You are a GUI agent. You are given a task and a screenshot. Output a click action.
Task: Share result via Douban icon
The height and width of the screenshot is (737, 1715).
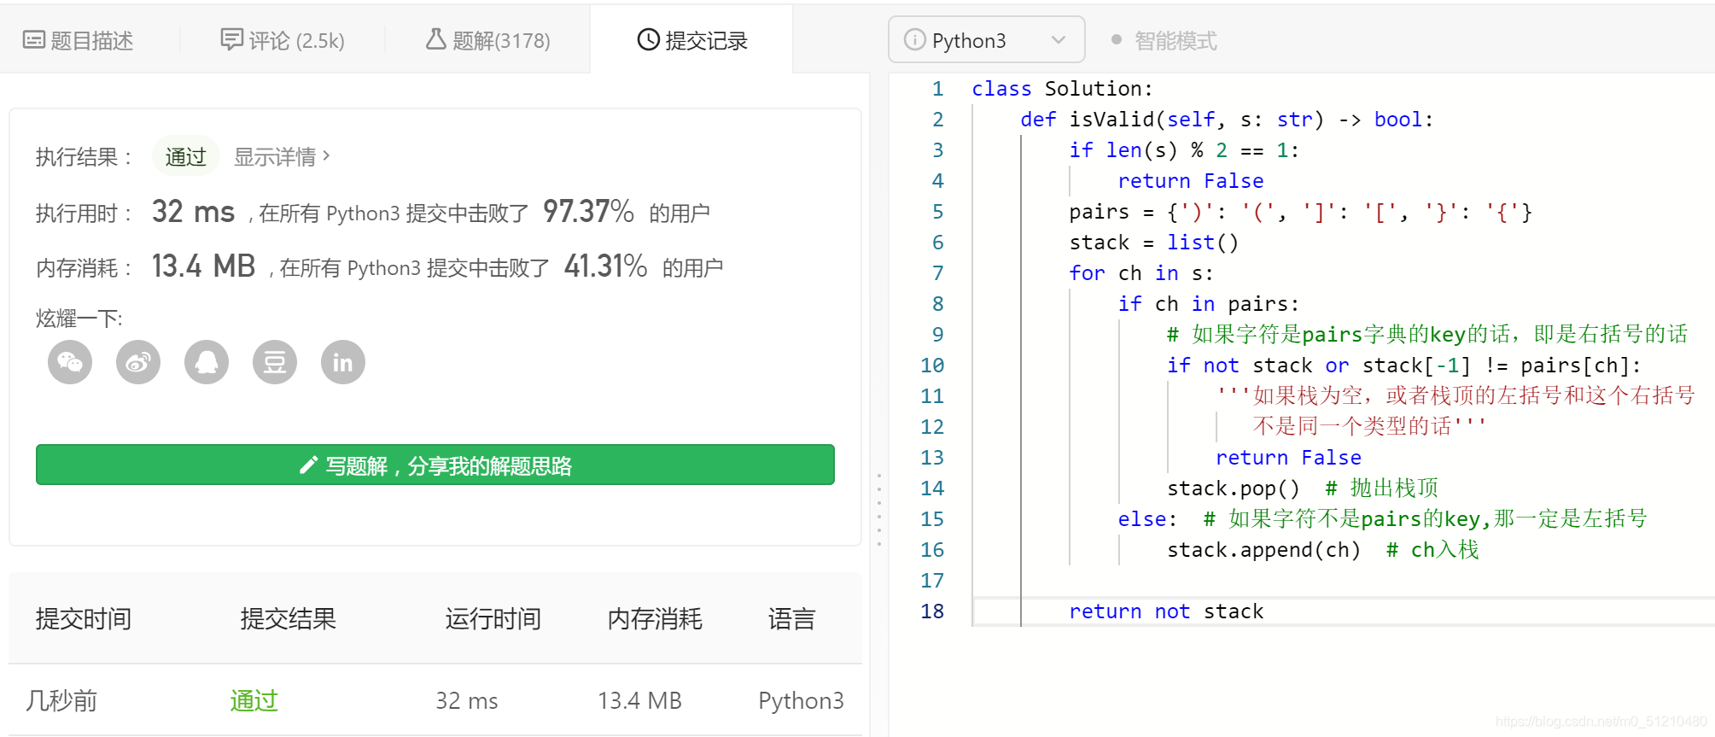(275, 363)
